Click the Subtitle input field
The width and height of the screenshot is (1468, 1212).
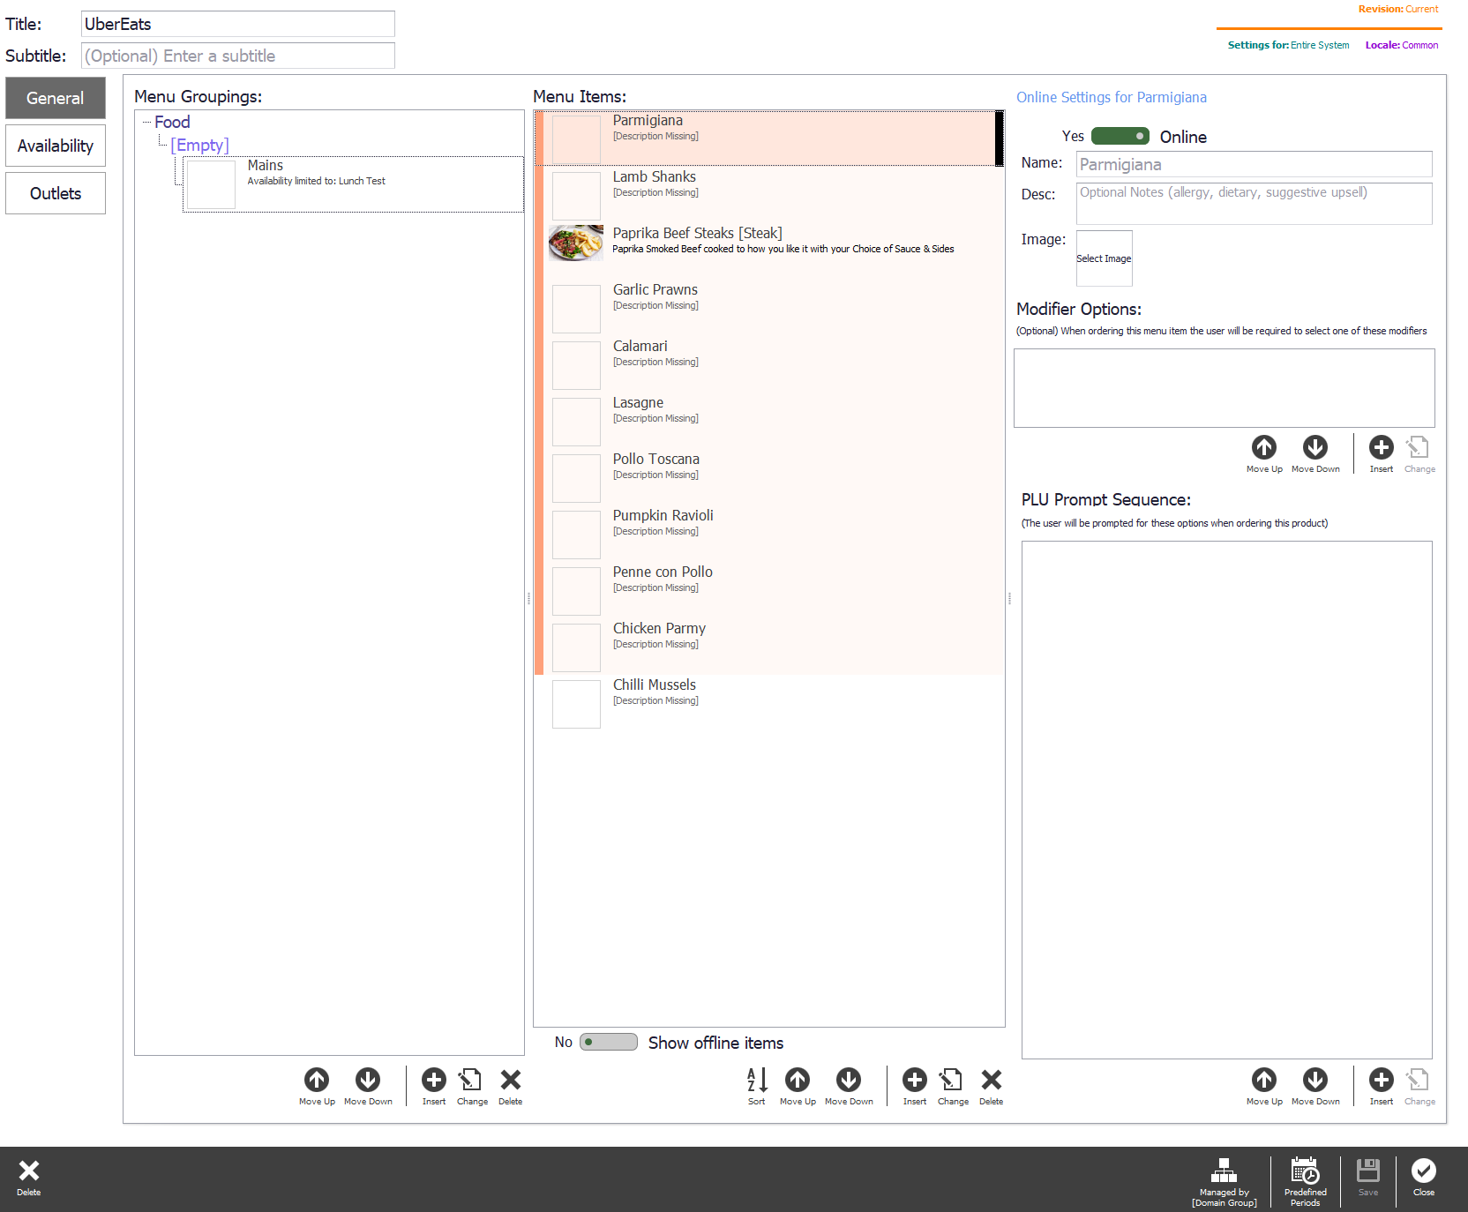[x=238, y=56]
